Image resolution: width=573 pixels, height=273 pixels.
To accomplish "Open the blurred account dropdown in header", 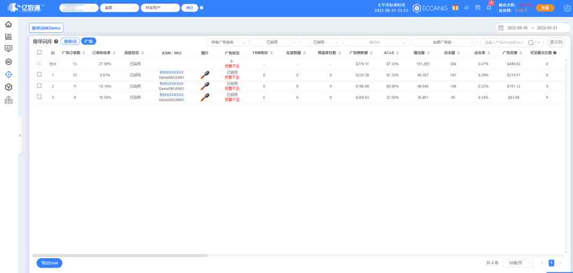I will coord(79,7).
